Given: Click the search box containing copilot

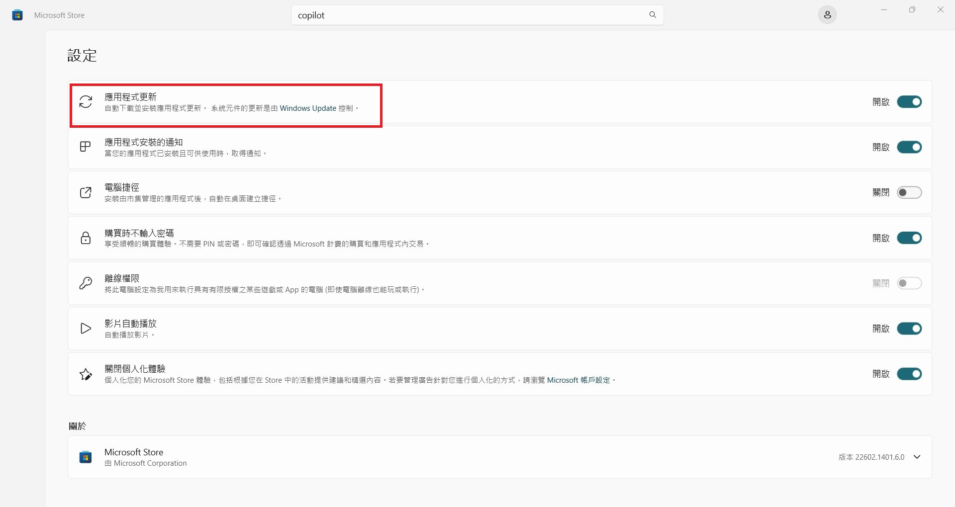Looking at the screenshot, I should click(477, 15).
